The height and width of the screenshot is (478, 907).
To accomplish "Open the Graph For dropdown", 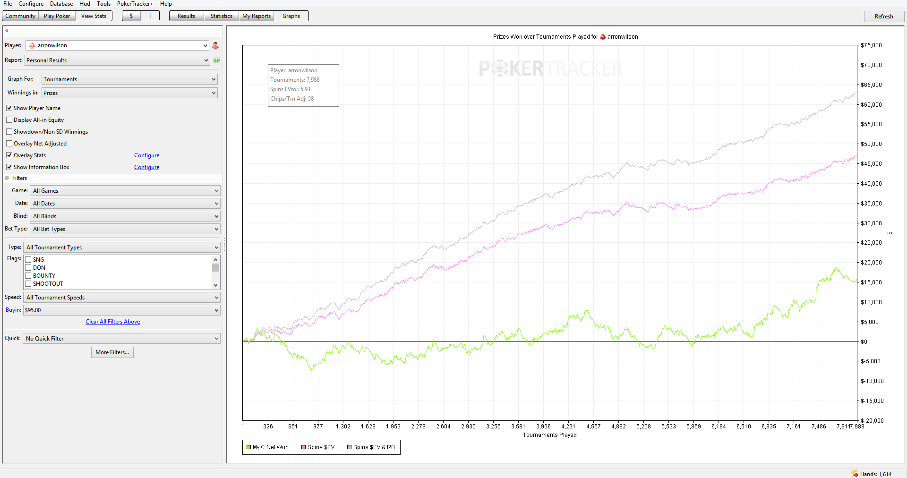I will pyautogui.click(x=129, y=79).
